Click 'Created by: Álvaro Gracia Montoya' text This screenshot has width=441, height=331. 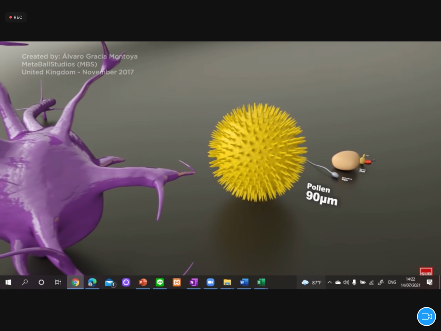[80, 56]
